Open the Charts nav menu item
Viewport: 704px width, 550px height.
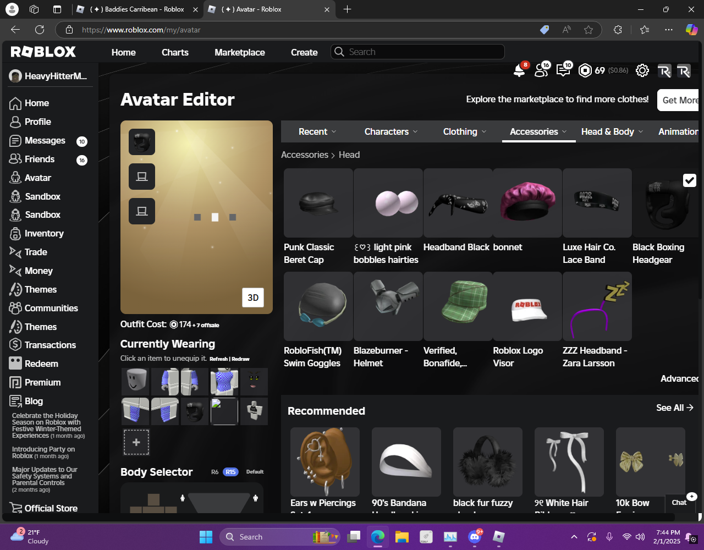[x=175, y=52]
